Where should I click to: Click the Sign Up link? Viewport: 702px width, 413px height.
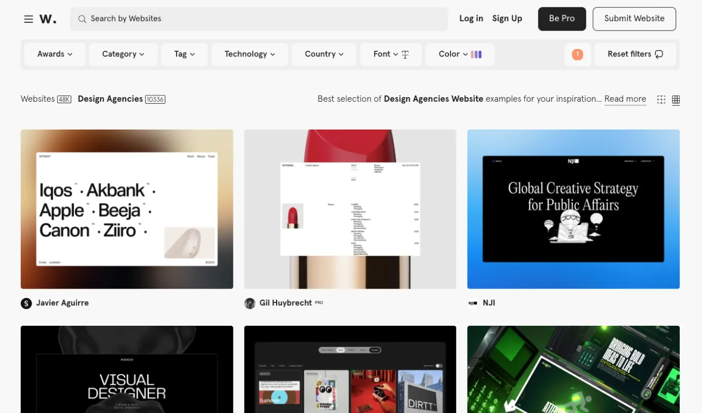click(507, 19)
